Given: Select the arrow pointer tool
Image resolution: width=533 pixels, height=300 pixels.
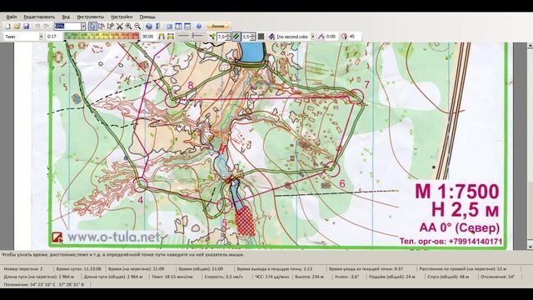Looking at the screenshot, I should coord(92,26).
